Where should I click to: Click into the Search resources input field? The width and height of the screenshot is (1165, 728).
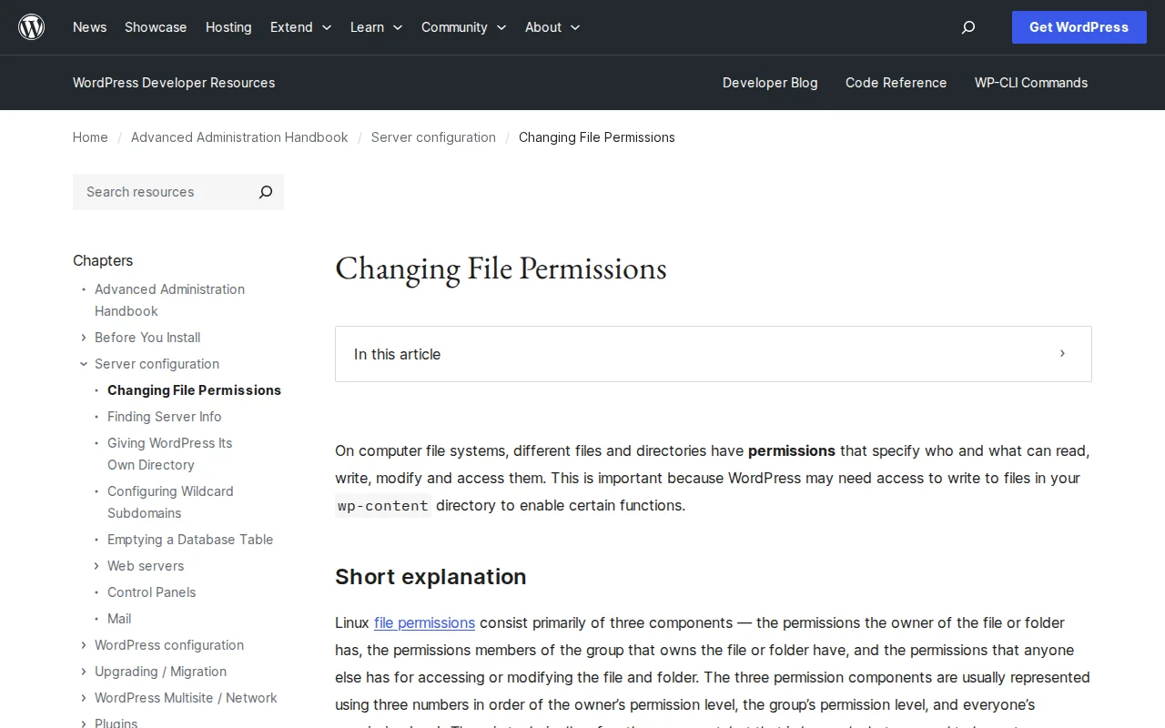(155, 192)
